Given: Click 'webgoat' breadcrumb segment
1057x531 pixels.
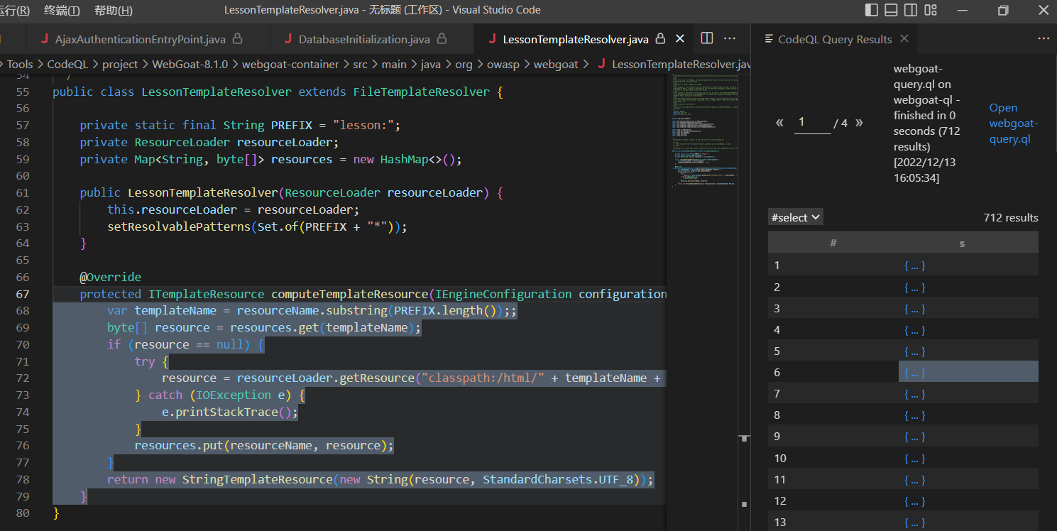Looking at the screenshot, I should [556, 64].
